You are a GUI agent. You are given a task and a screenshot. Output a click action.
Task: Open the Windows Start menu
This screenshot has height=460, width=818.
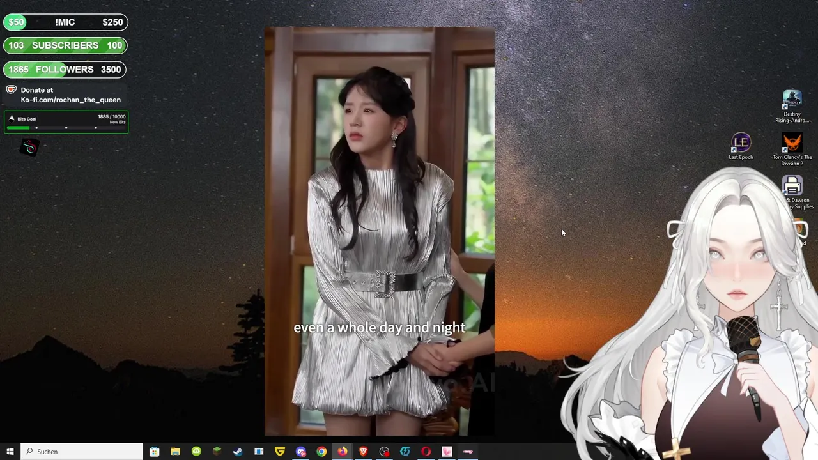[x=10, y=452]
